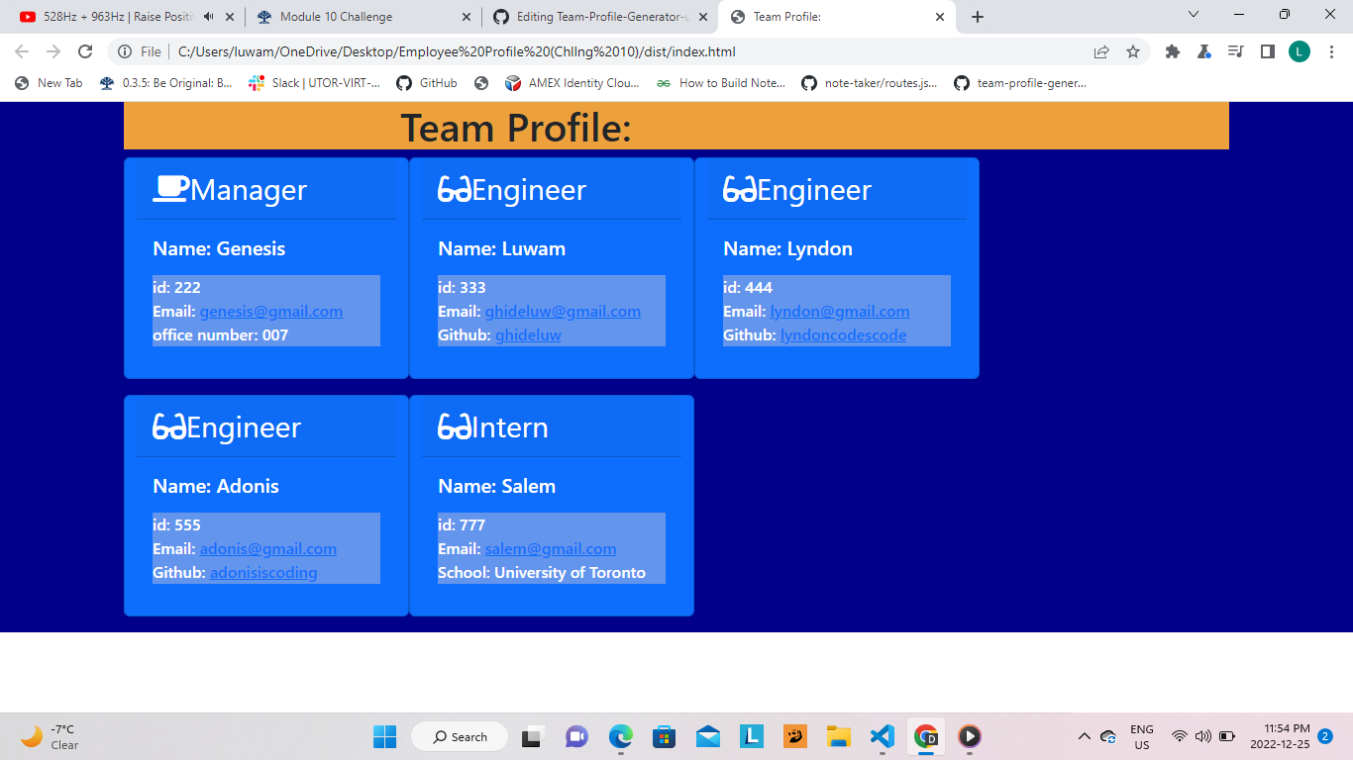Open the tab search chevron near minimize
Image resolution: width=1353 pixels, height=760 pixels.
click(x=1193, y=16)
